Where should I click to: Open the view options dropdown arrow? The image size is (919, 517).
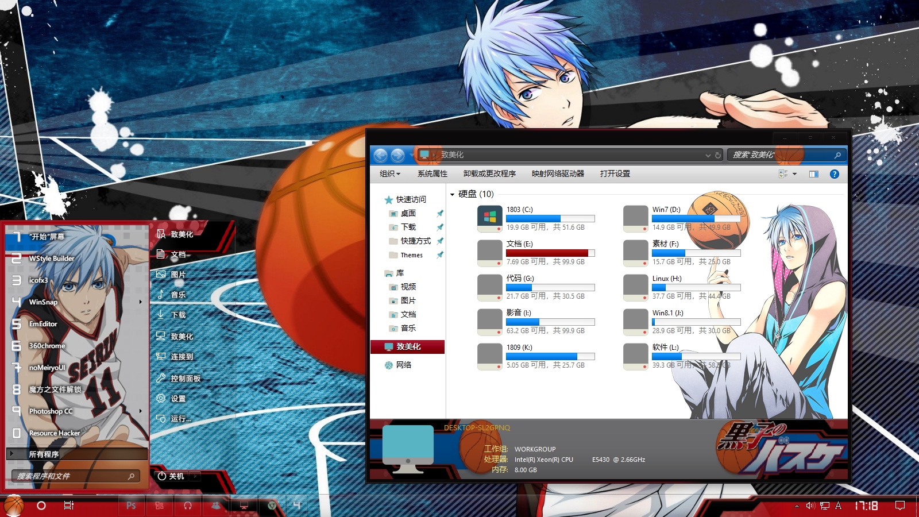795,174
